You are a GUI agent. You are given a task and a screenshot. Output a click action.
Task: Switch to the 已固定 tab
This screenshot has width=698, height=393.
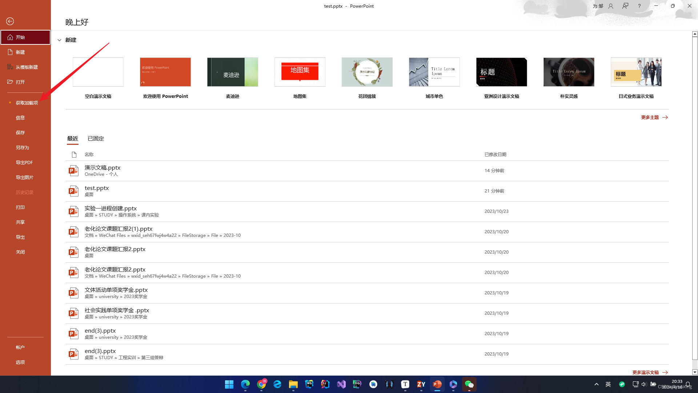point(96,139)
